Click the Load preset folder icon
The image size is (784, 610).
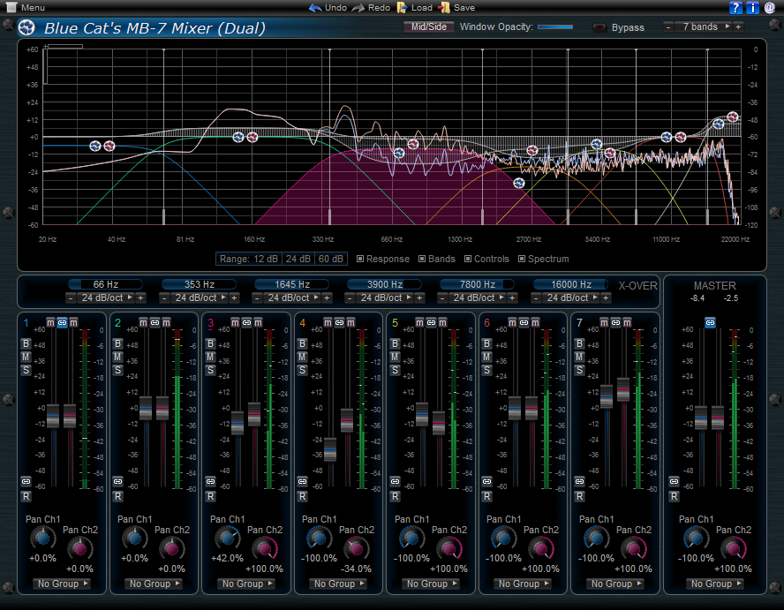tap(402, 7)
